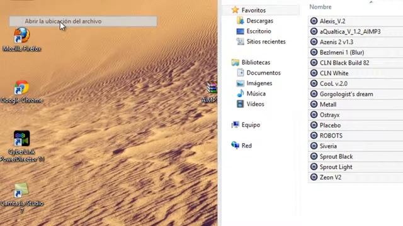The image size is (403, 226).
Task: Click the Escritorio icon in sidebar
Action: click(x=240, y=31)
